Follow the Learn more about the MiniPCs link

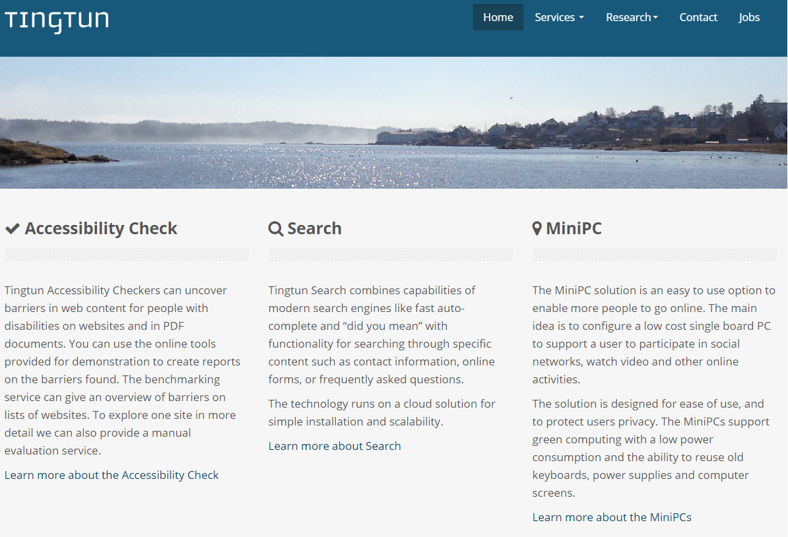point(612,517)
